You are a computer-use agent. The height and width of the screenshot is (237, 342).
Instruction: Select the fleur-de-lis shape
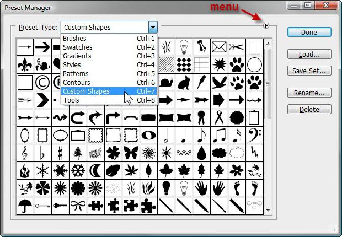(x=25, y=64)
